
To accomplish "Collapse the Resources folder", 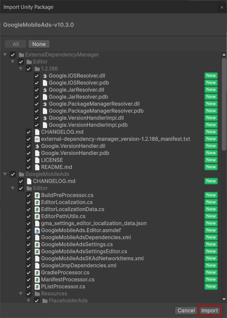I will pos(21,293).
